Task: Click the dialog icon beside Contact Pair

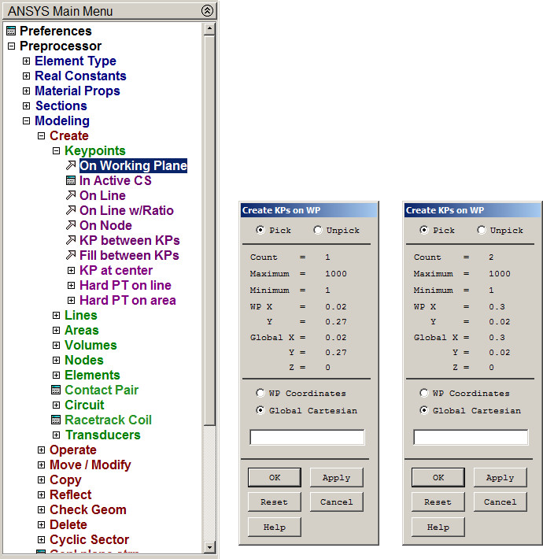Action: (56, 390)
